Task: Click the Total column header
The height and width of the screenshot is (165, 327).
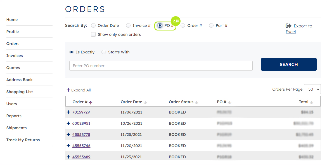Action: pyautogui.click(x=304, y=102)
